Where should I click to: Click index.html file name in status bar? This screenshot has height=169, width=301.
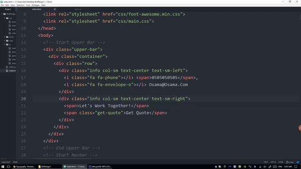click(x=6, y=162)
